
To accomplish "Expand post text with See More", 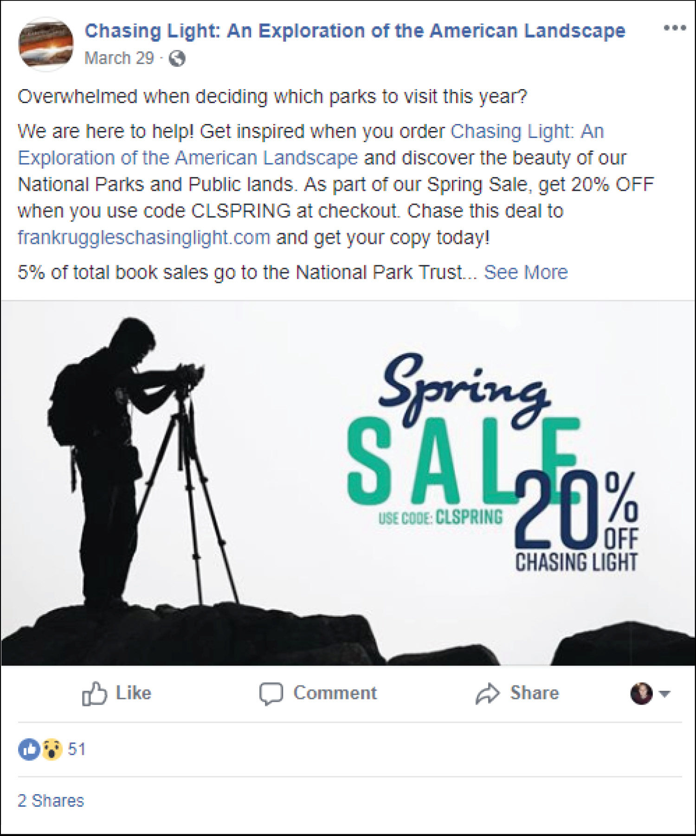I will coord(526,272).
